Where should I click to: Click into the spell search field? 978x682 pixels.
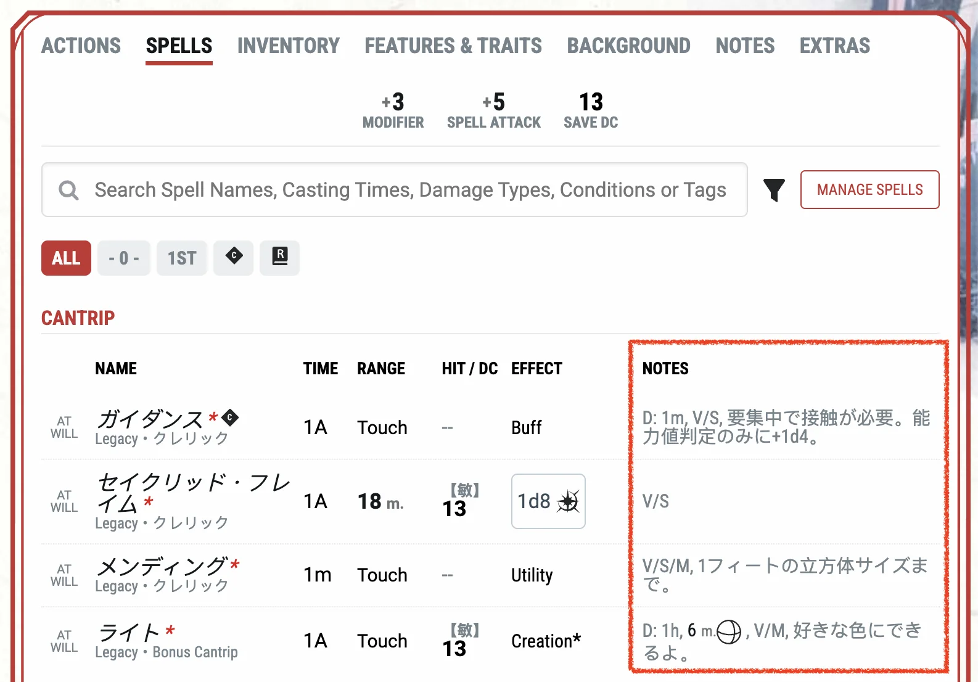click(410, 190)
